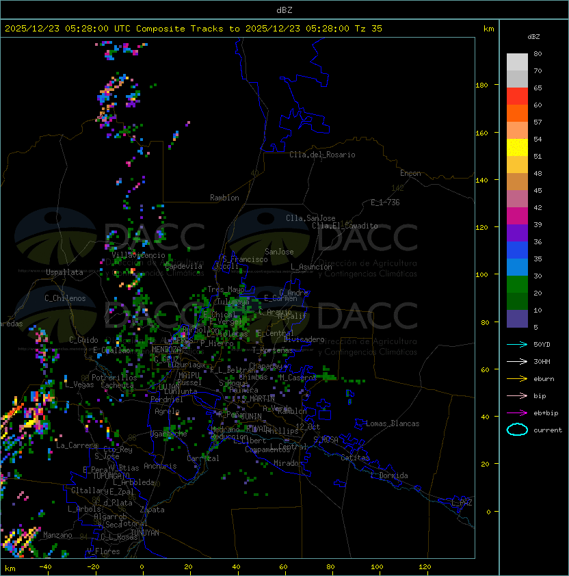Click the Divisadero label on map
The image size is (569, 576).
304,339
